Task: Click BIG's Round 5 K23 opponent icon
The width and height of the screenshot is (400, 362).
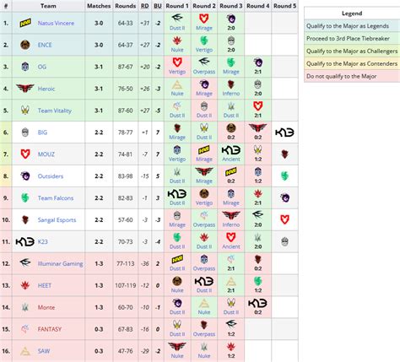Action: [x=284, y=132]
